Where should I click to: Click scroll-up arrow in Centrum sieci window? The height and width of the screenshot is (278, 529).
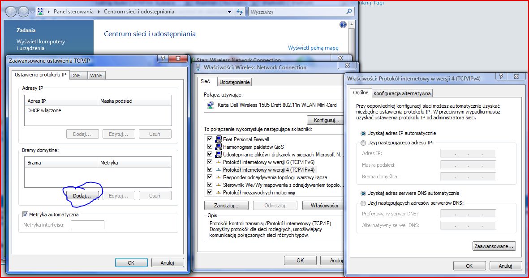click(352, 25)
